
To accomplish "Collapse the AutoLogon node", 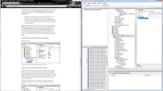I will pos(114,38).
